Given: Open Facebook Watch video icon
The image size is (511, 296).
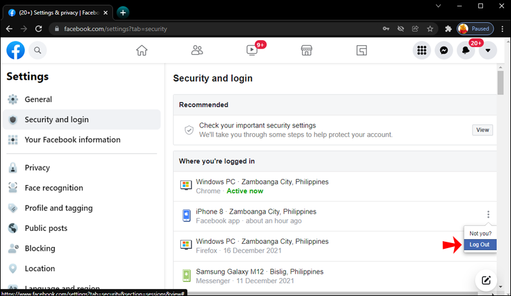Looking at the screenshot, I should point(252,50).
